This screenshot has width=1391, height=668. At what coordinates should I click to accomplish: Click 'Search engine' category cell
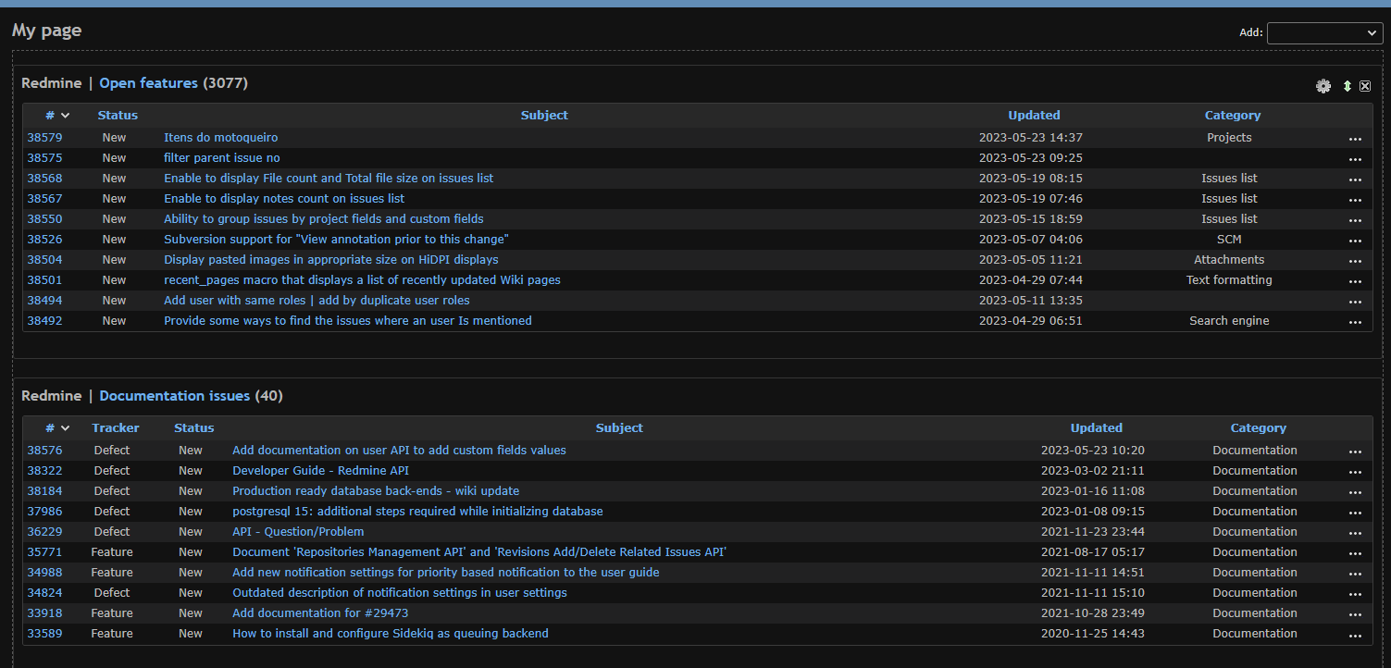(x=1229, y=321)
